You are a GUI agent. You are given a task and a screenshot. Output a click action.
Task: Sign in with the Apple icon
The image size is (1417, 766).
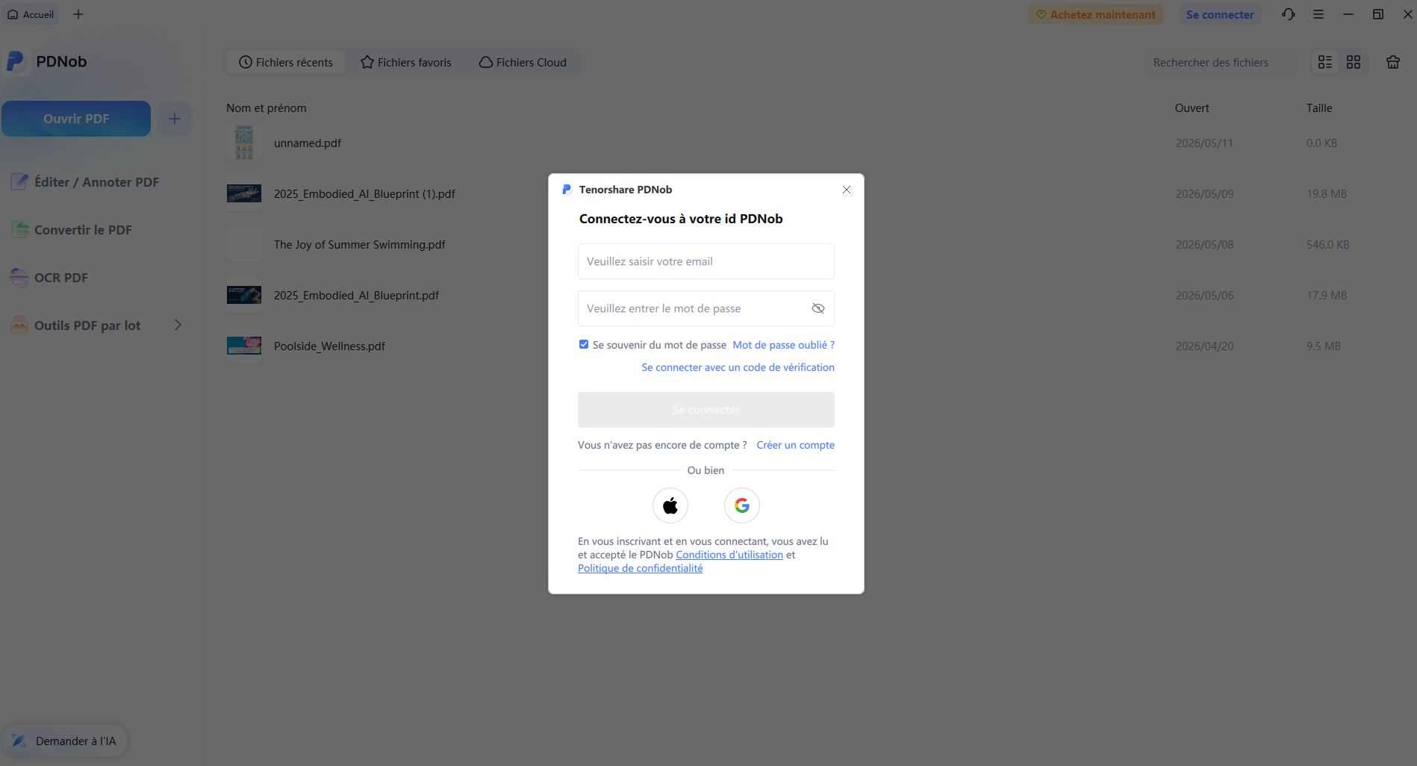670,505
